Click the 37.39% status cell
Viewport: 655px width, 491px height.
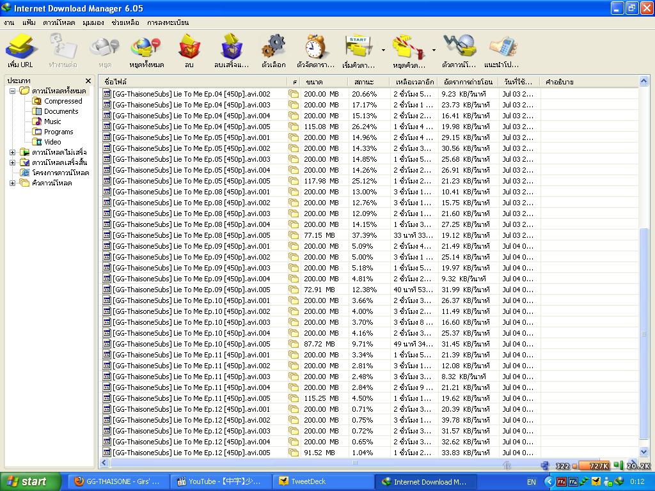[364, 235]
